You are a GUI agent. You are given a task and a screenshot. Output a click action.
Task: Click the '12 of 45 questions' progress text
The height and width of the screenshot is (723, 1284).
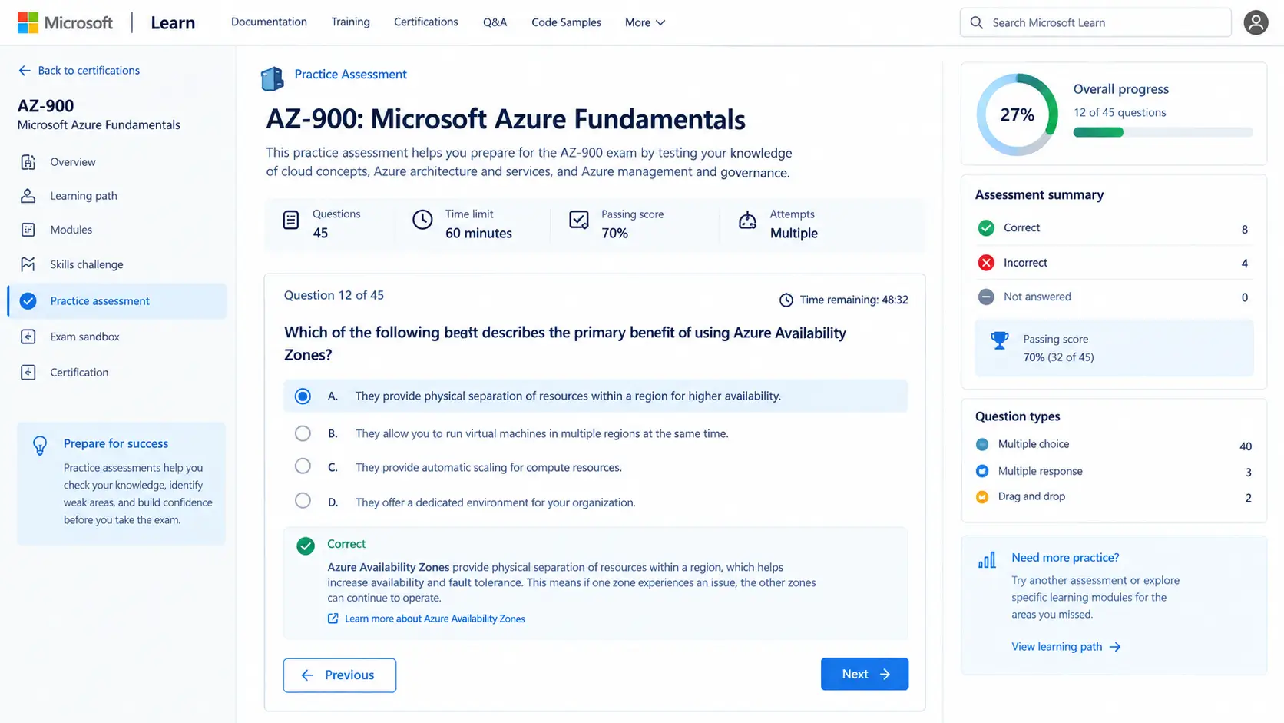[1120, 112]
